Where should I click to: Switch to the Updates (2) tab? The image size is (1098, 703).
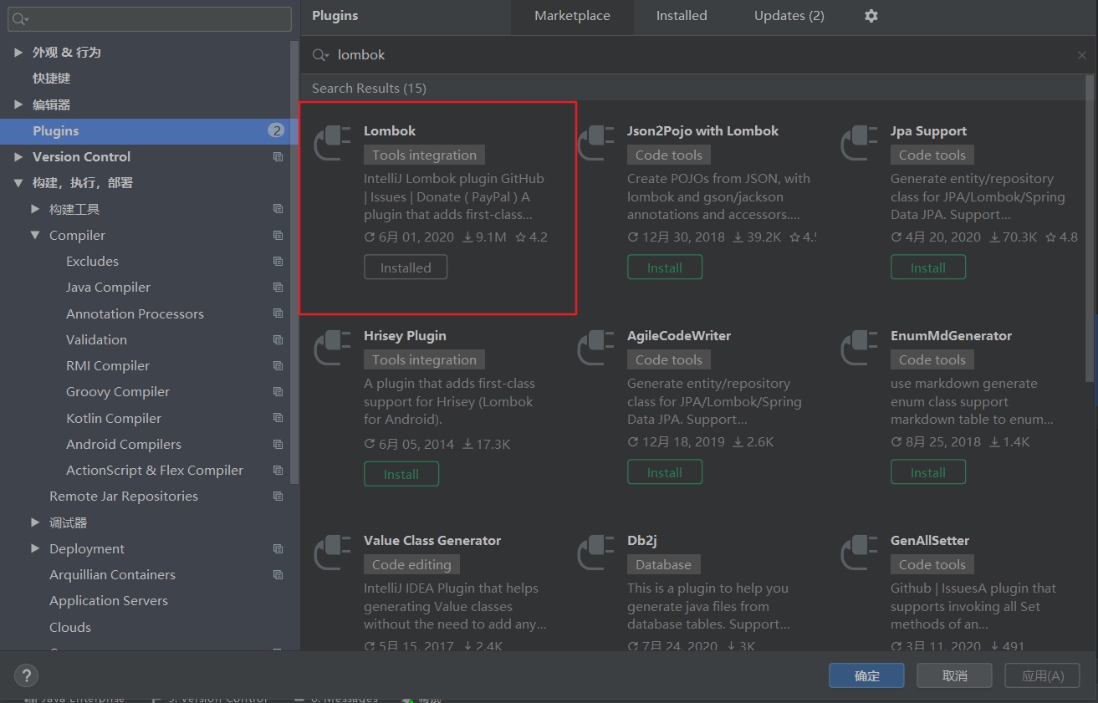tap(789, 16)
